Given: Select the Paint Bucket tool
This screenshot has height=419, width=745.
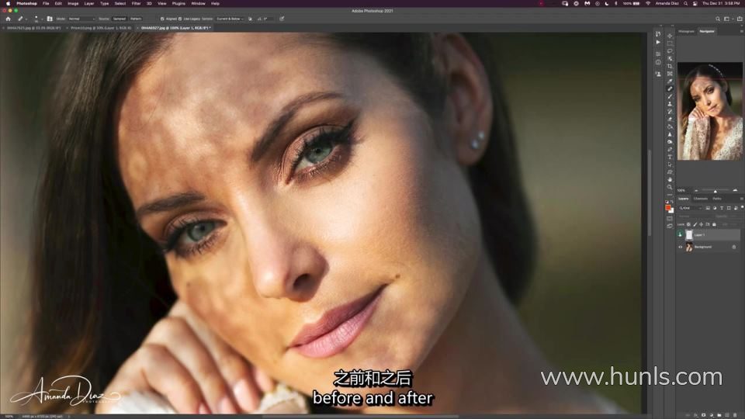Looking at the screenshot, I should coord(670,126).
